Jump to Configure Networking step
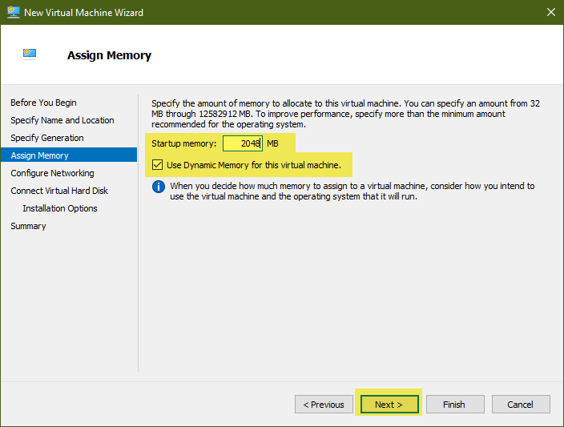 point(53,173)
